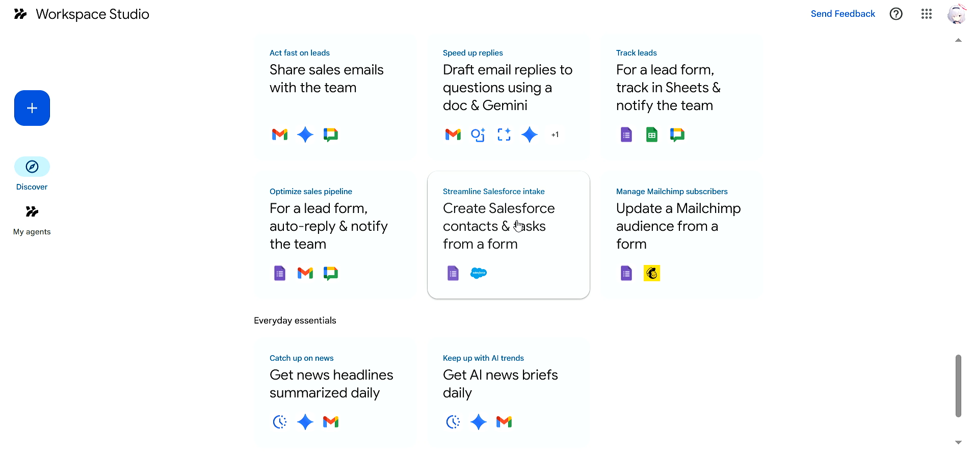
Task: Open the Google apps grid
Action: click(927, 14)
